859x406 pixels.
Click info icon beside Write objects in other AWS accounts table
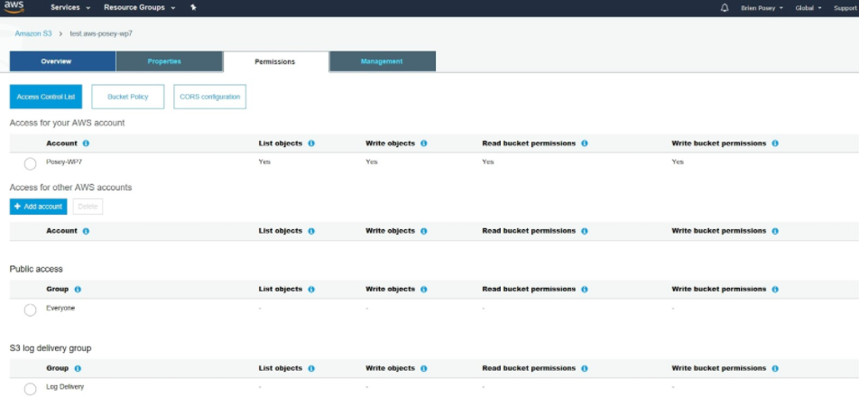tap(423, 231)
